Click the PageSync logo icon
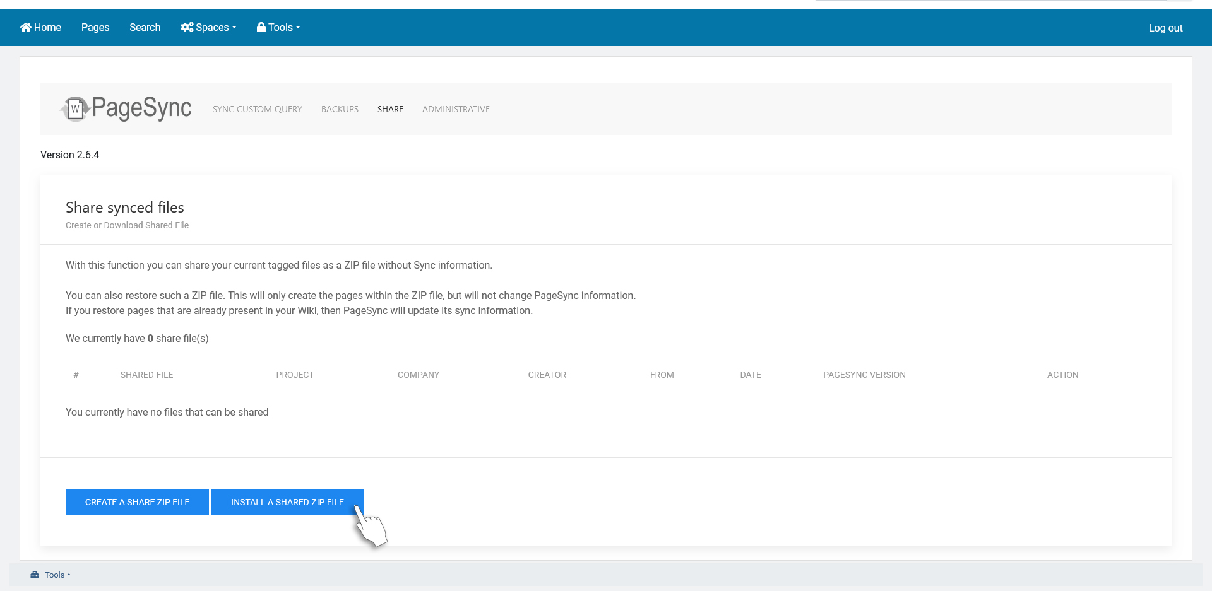This screenshot has width=1212, height=591. pyautogui.click(x=75, y=109)
